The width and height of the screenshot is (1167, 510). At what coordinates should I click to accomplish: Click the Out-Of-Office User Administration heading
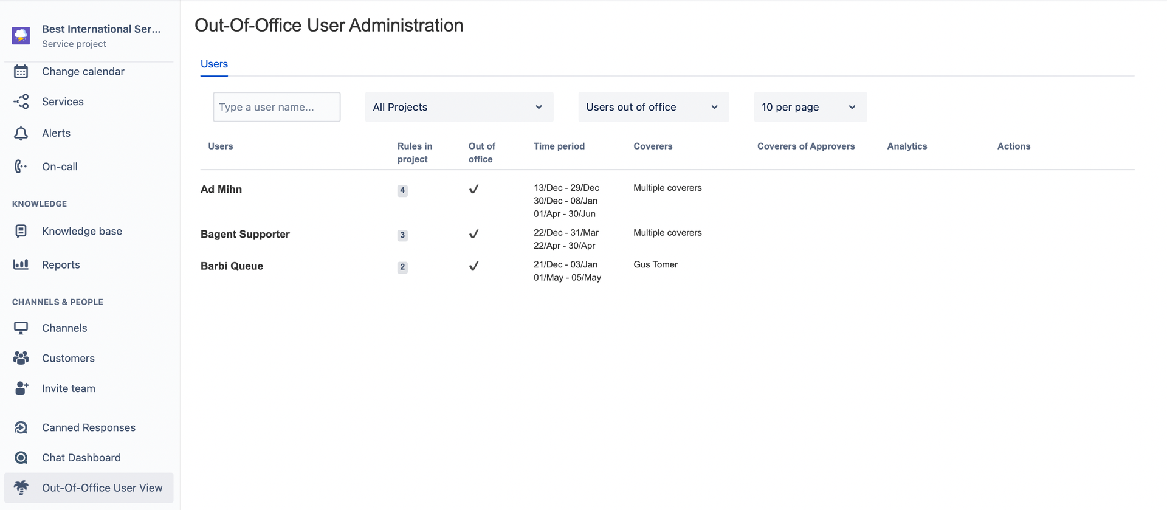point(329,26)
